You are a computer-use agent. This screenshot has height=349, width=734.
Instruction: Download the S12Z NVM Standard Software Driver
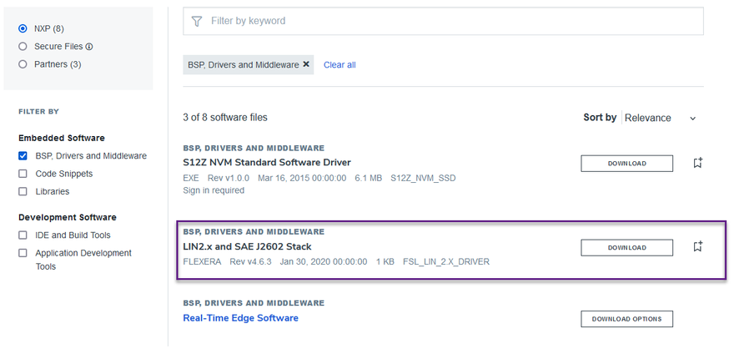(626, 163)
